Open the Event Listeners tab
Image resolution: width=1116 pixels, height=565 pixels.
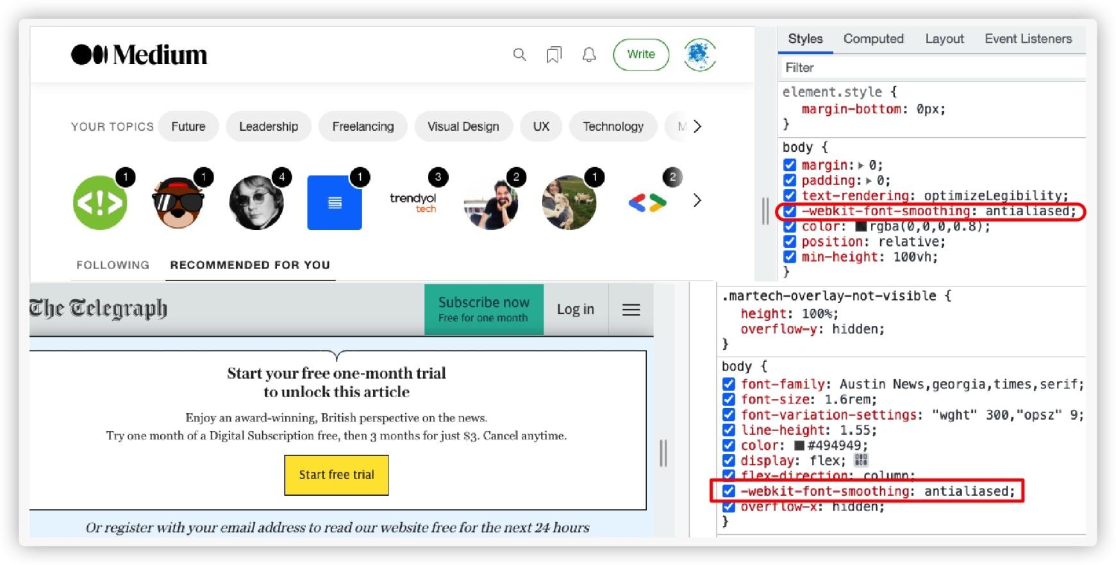coord(1028,39)
